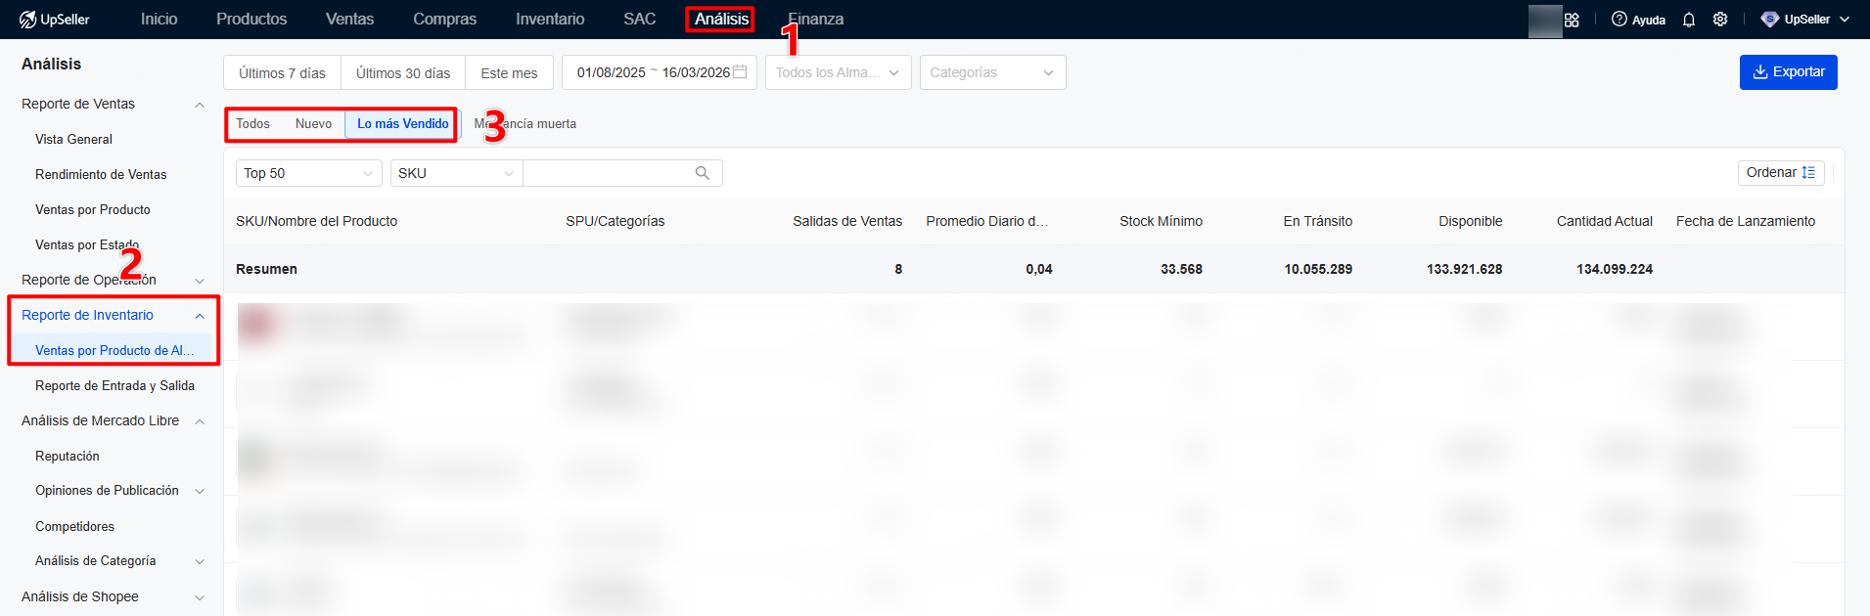Open the apps grid icon
The width and height of the screenshot is (1870, 616).
tap(1572, 20)
